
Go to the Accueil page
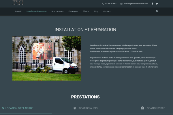click(18, 11)
